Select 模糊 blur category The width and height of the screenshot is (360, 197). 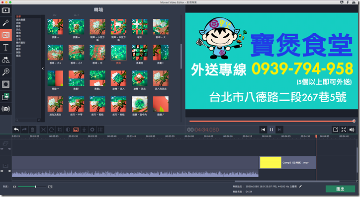18,33
